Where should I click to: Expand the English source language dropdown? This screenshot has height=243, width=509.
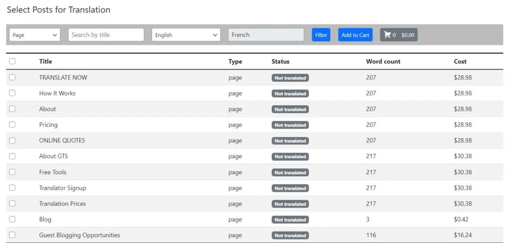(x=186, y=35)
